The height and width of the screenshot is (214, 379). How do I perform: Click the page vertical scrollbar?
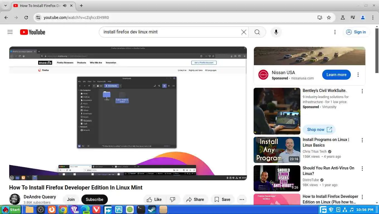(x=377, y=50)
